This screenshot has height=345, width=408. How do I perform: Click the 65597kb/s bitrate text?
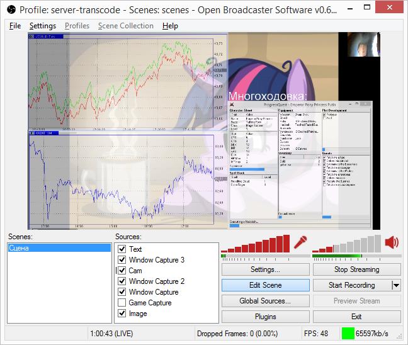(x=372, y=333)
